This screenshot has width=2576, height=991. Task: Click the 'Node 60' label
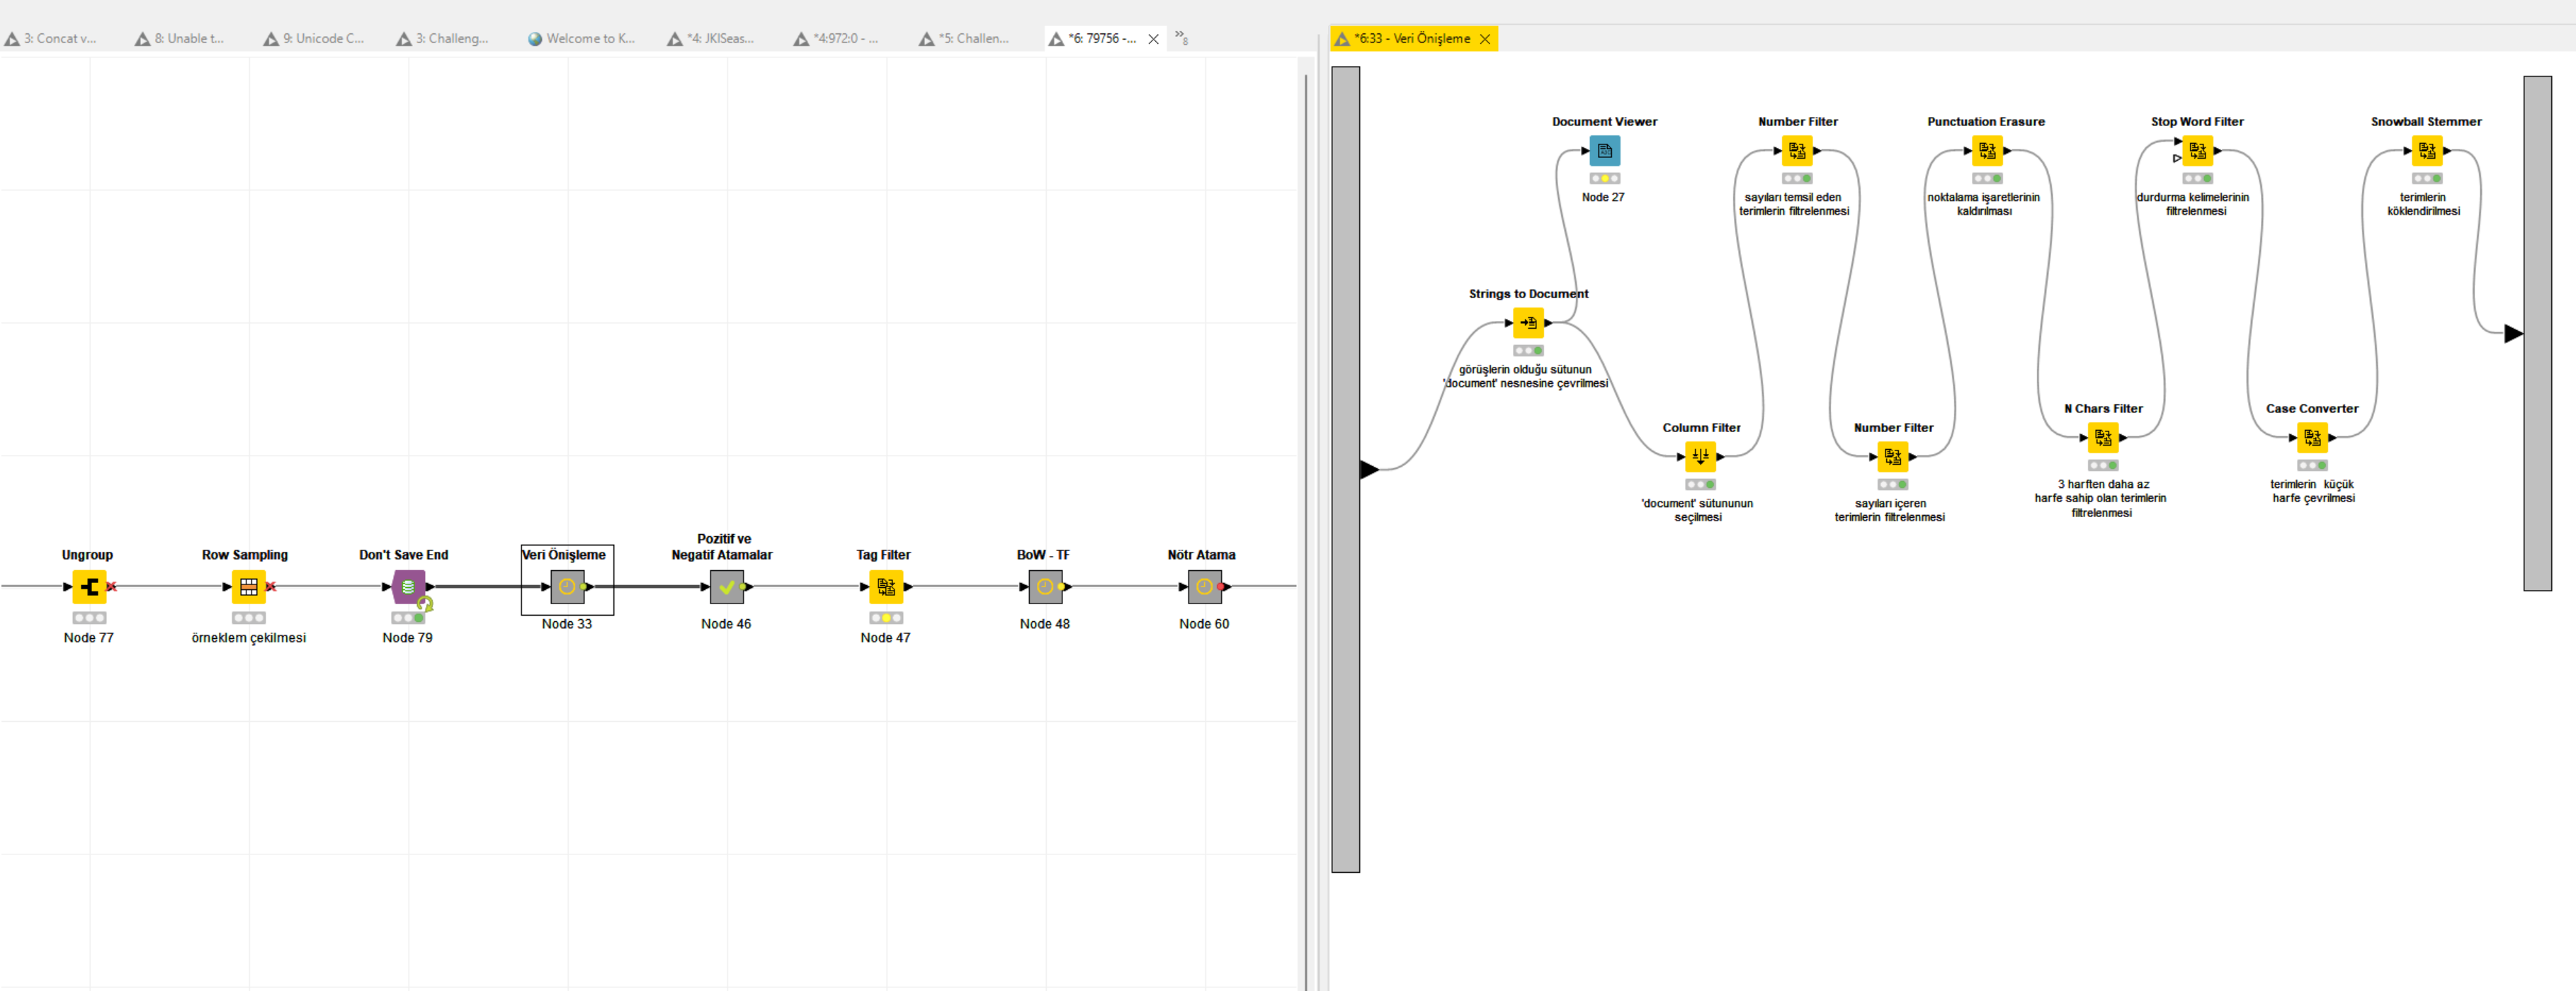1204,624
